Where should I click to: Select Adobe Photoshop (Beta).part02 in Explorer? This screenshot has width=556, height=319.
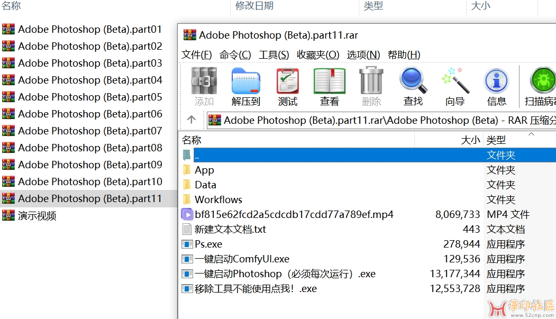[90, 46]
